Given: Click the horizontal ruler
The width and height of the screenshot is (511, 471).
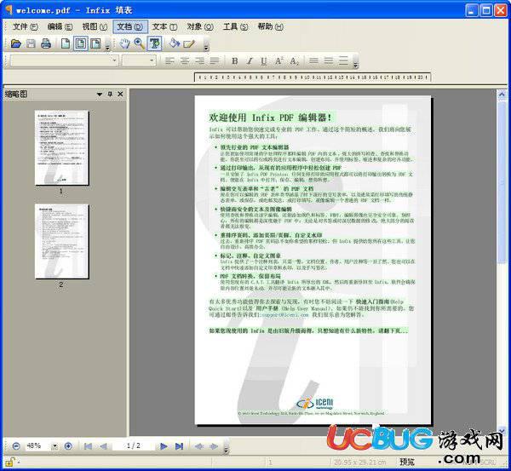Looking at the screenshot, I should [x=313, y=78].
